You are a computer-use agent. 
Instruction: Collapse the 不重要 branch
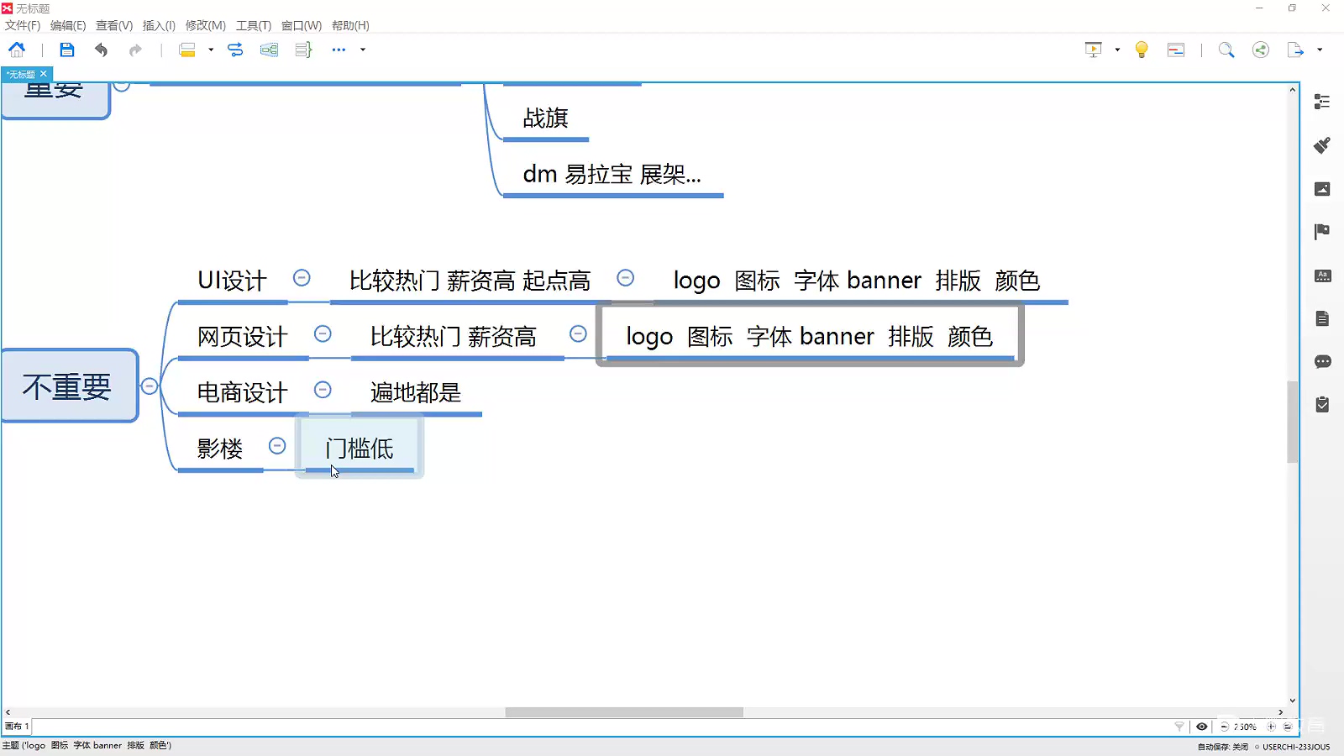[150, 386]
